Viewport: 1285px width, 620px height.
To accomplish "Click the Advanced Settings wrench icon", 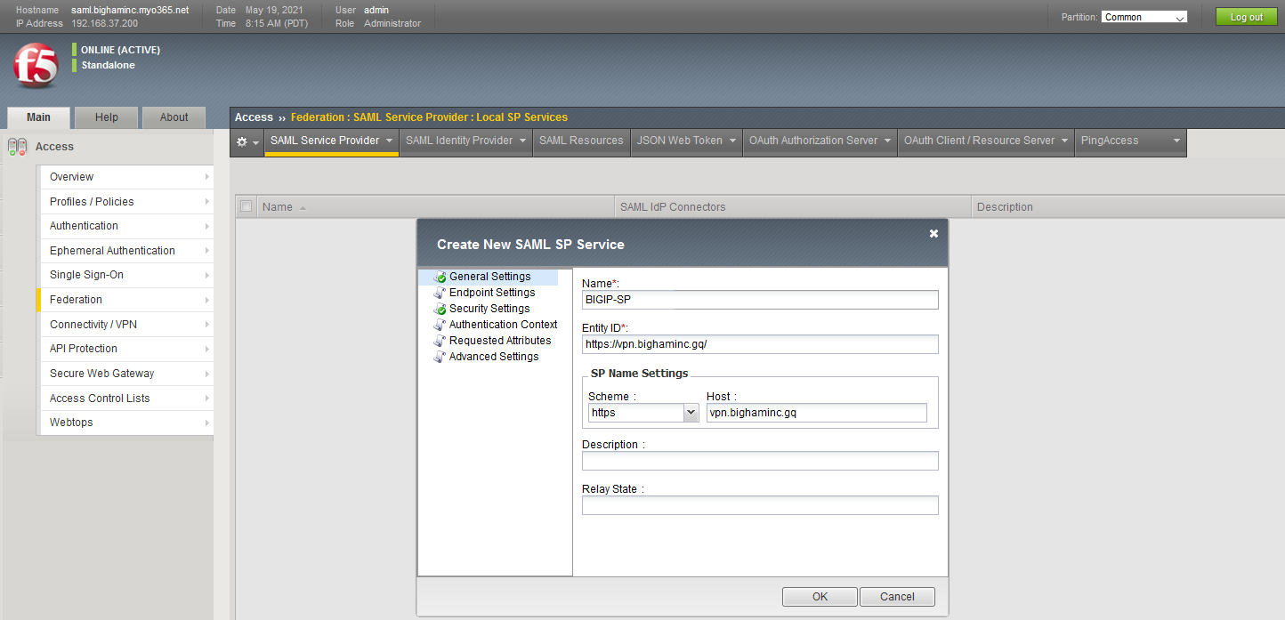I will (440, 357).
